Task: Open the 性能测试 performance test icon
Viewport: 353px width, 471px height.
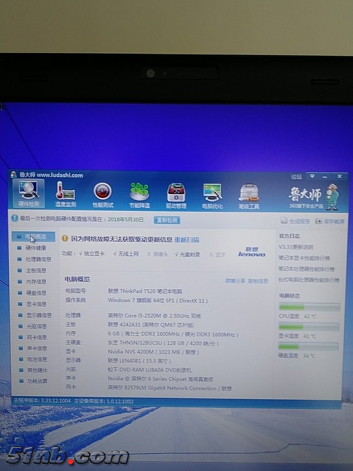Action: [103, 195]
